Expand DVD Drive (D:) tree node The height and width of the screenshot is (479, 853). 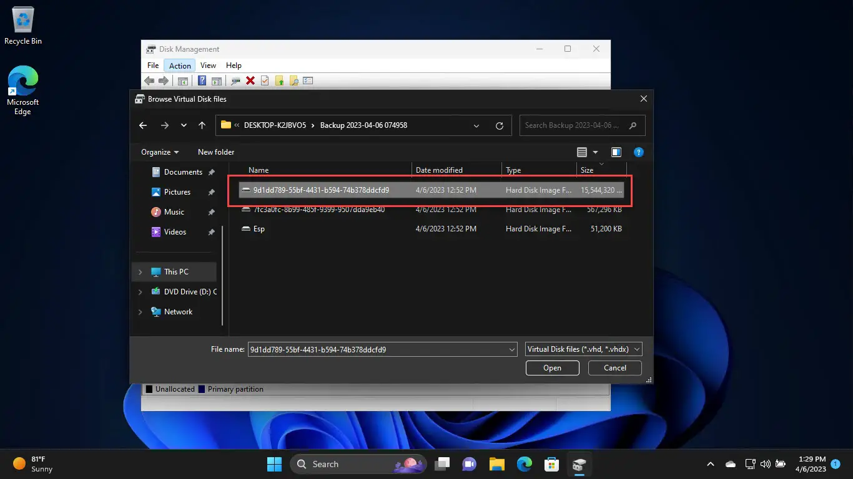[140, 292]
